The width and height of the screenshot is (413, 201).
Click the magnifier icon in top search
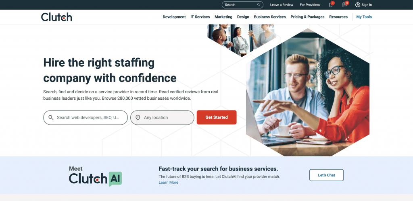pos(259,5)
